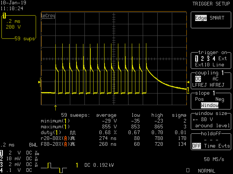This screenshot has height=174, width=233.
Task: Choose Ext10 as trigger source
Action: click(x=202, y=65)
